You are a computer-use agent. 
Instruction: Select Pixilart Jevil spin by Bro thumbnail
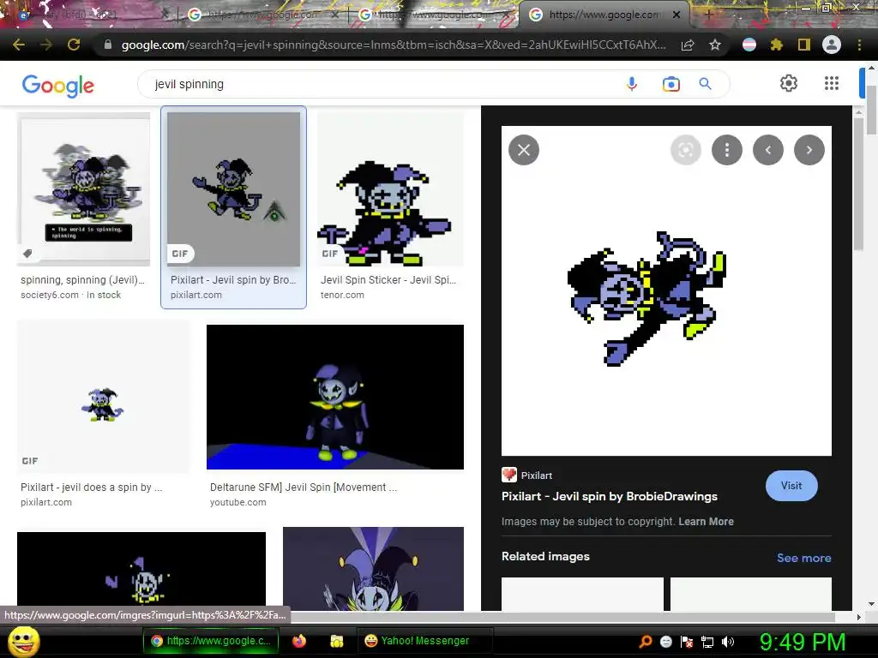click(x=233, y=189)
